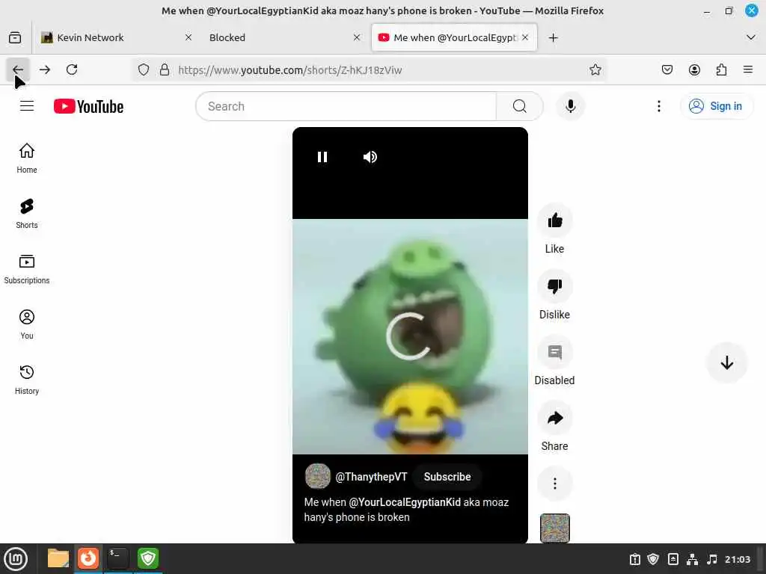This screenshot has height=574, width=766.
Task: Share this Short
Action: 554,418
